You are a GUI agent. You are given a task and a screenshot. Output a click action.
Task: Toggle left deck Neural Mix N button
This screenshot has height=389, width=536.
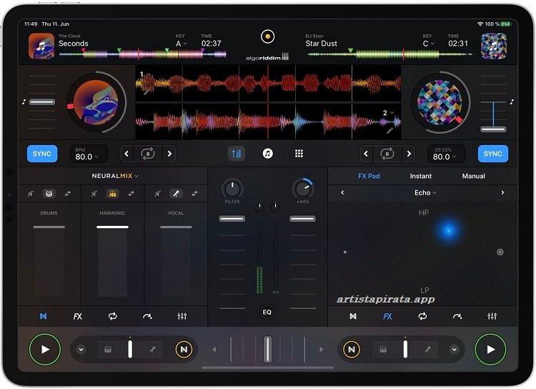pos(184,349)
